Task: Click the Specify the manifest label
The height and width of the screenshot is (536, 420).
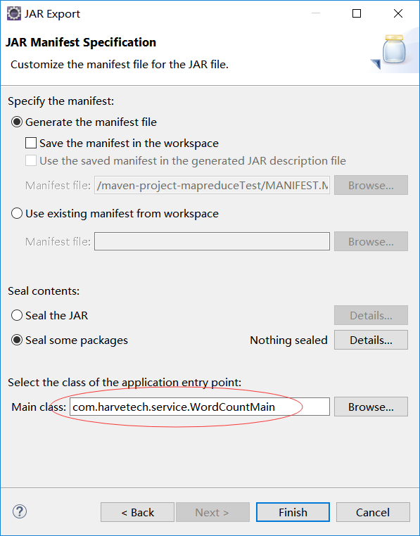Action: click(x=61, y=101)
